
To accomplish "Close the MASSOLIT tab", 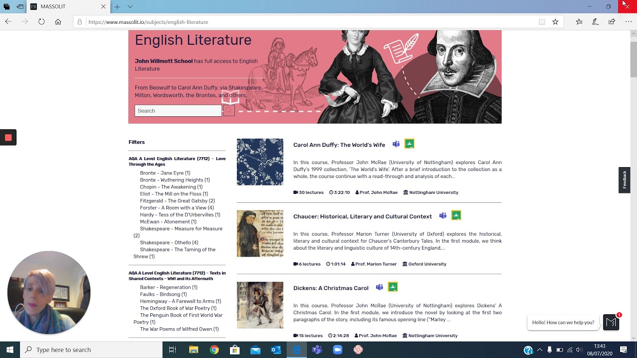I will [104, 6].
